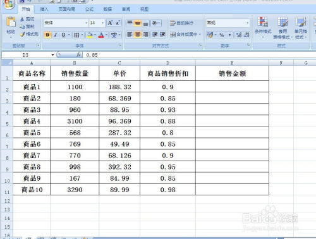The image size is (316, 239).
Task: Open Number (数字) group dialog launcher
Action: coord(248,45)
